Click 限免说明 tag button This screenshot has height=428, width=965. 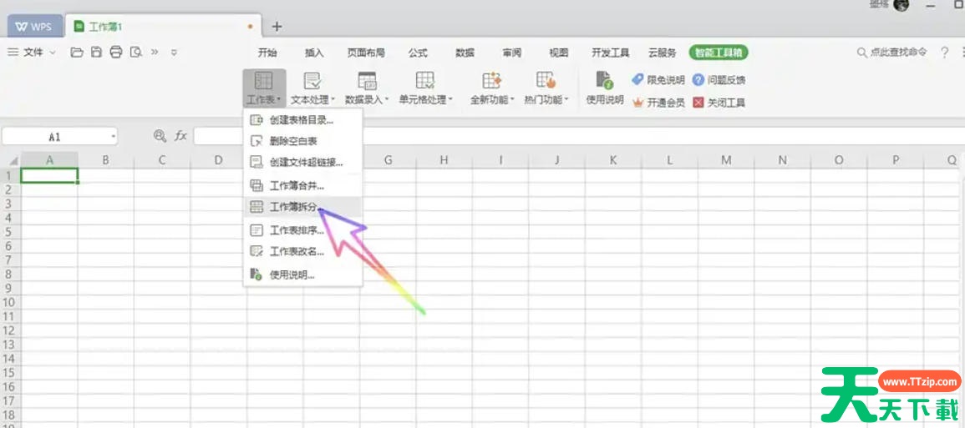658,80
